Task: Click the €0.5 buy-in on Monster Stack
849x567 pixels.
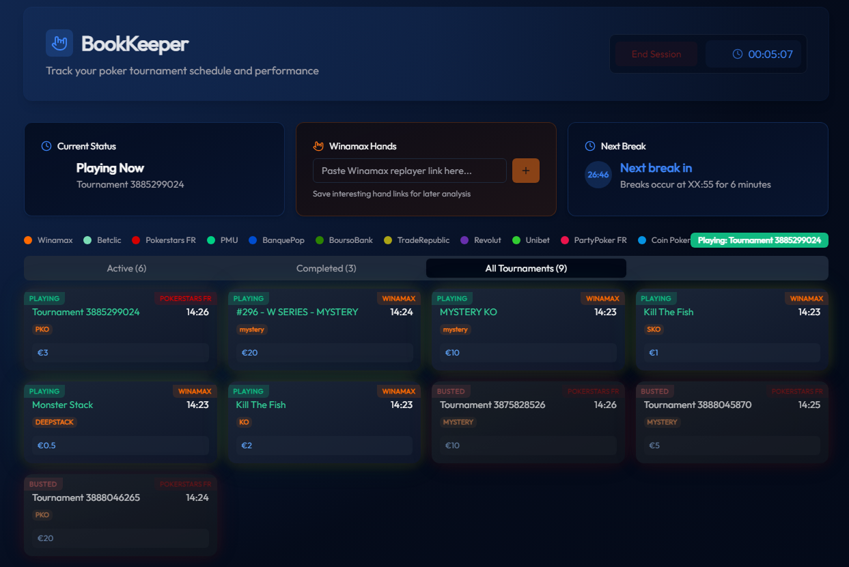Action: point(120,446)
